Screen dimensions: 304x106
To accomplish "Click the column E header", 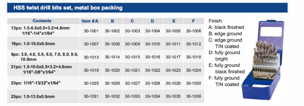I will [173, 21].
